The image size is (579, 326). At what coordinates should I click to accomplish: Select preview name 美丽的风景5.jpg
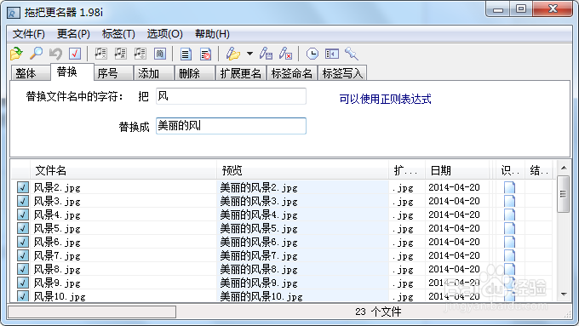(x=259, y=228)
